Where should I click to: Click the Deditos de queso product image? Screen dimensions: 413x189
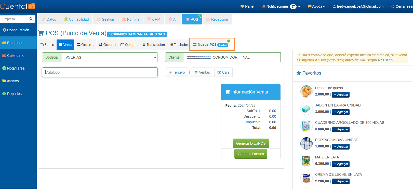[306, 91]
